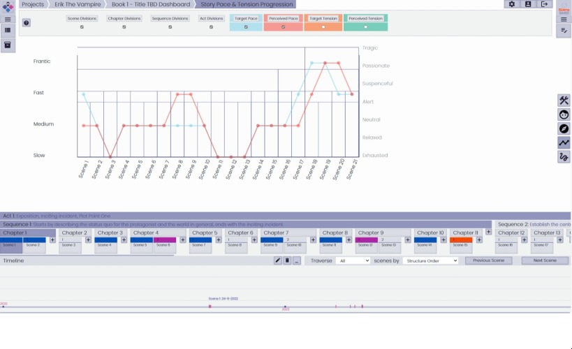Toggle the Scene Divisions checkbox
Screen dimensions: 572x349
click(82, 27)
